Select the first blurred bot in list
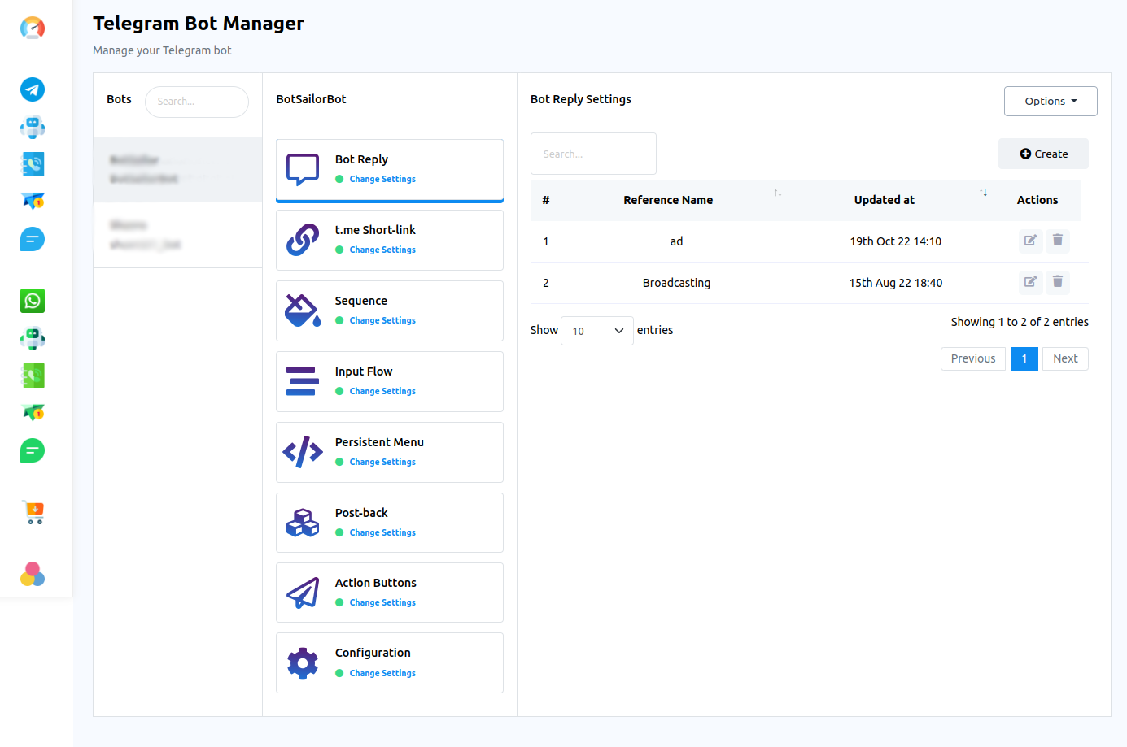Screen dimensions: 1127x747 point(177,170)
